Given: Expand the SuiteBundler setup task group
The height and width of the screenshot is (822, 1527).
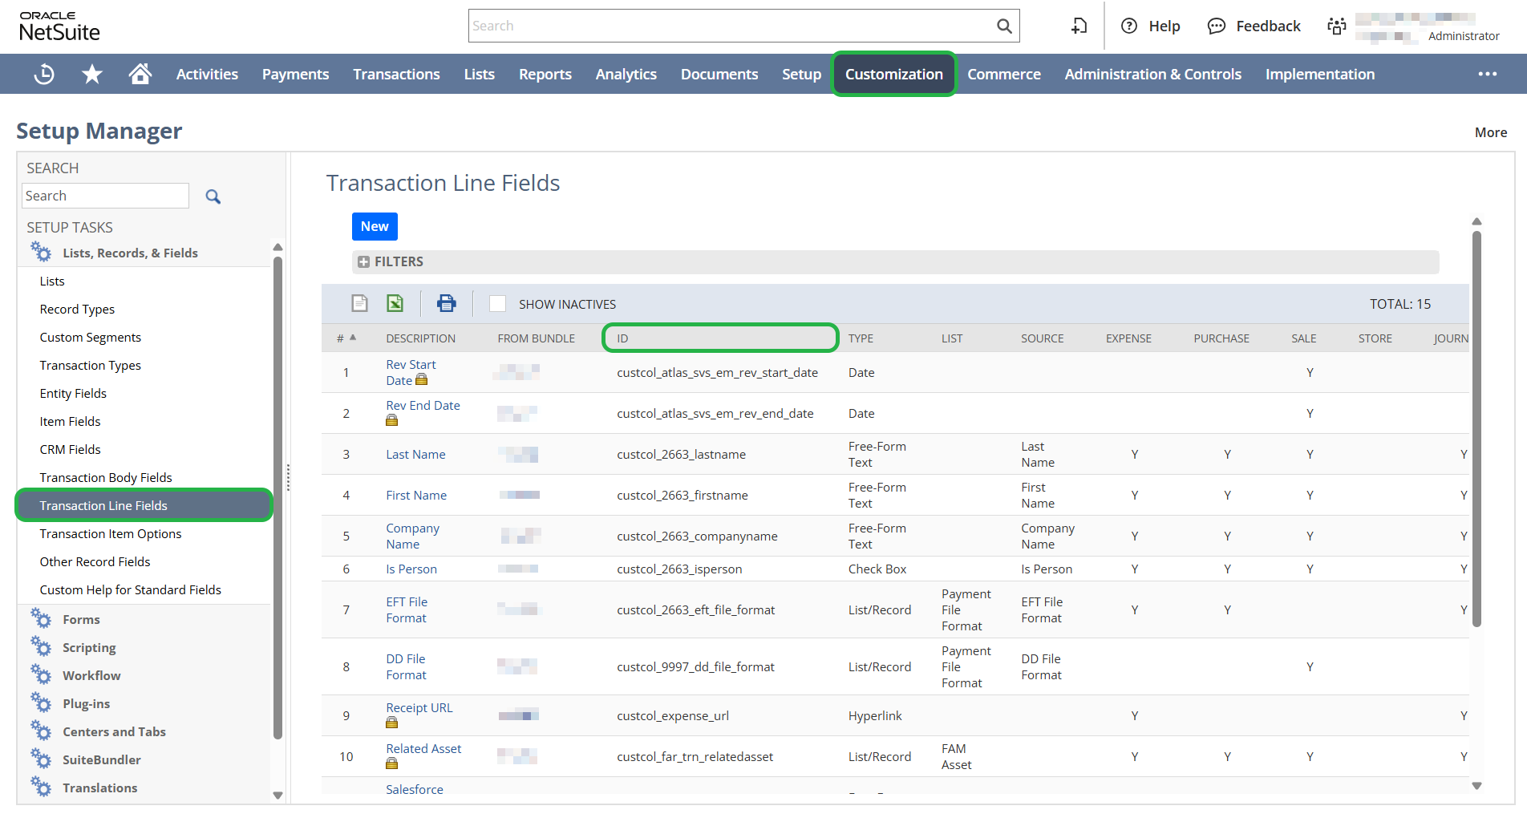Looking at the screenshot, I should pos(102,759).
